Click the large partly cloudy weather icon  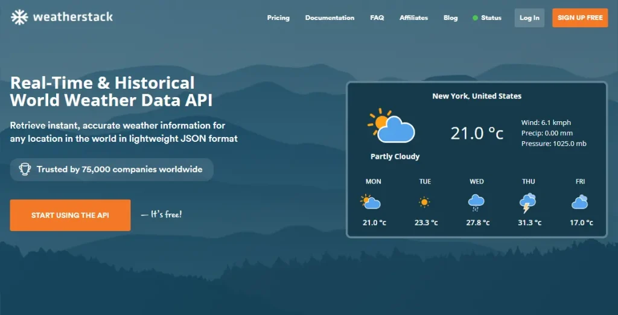pos(391,126)
